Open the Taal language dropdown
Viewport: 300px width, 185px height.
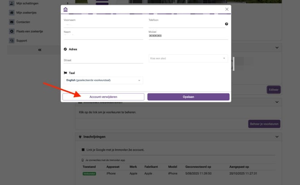[x=103, y=80]
